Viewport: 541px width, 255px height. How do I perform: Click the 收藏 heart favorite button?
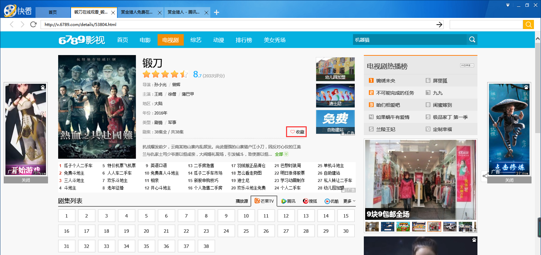click(297, 132)
